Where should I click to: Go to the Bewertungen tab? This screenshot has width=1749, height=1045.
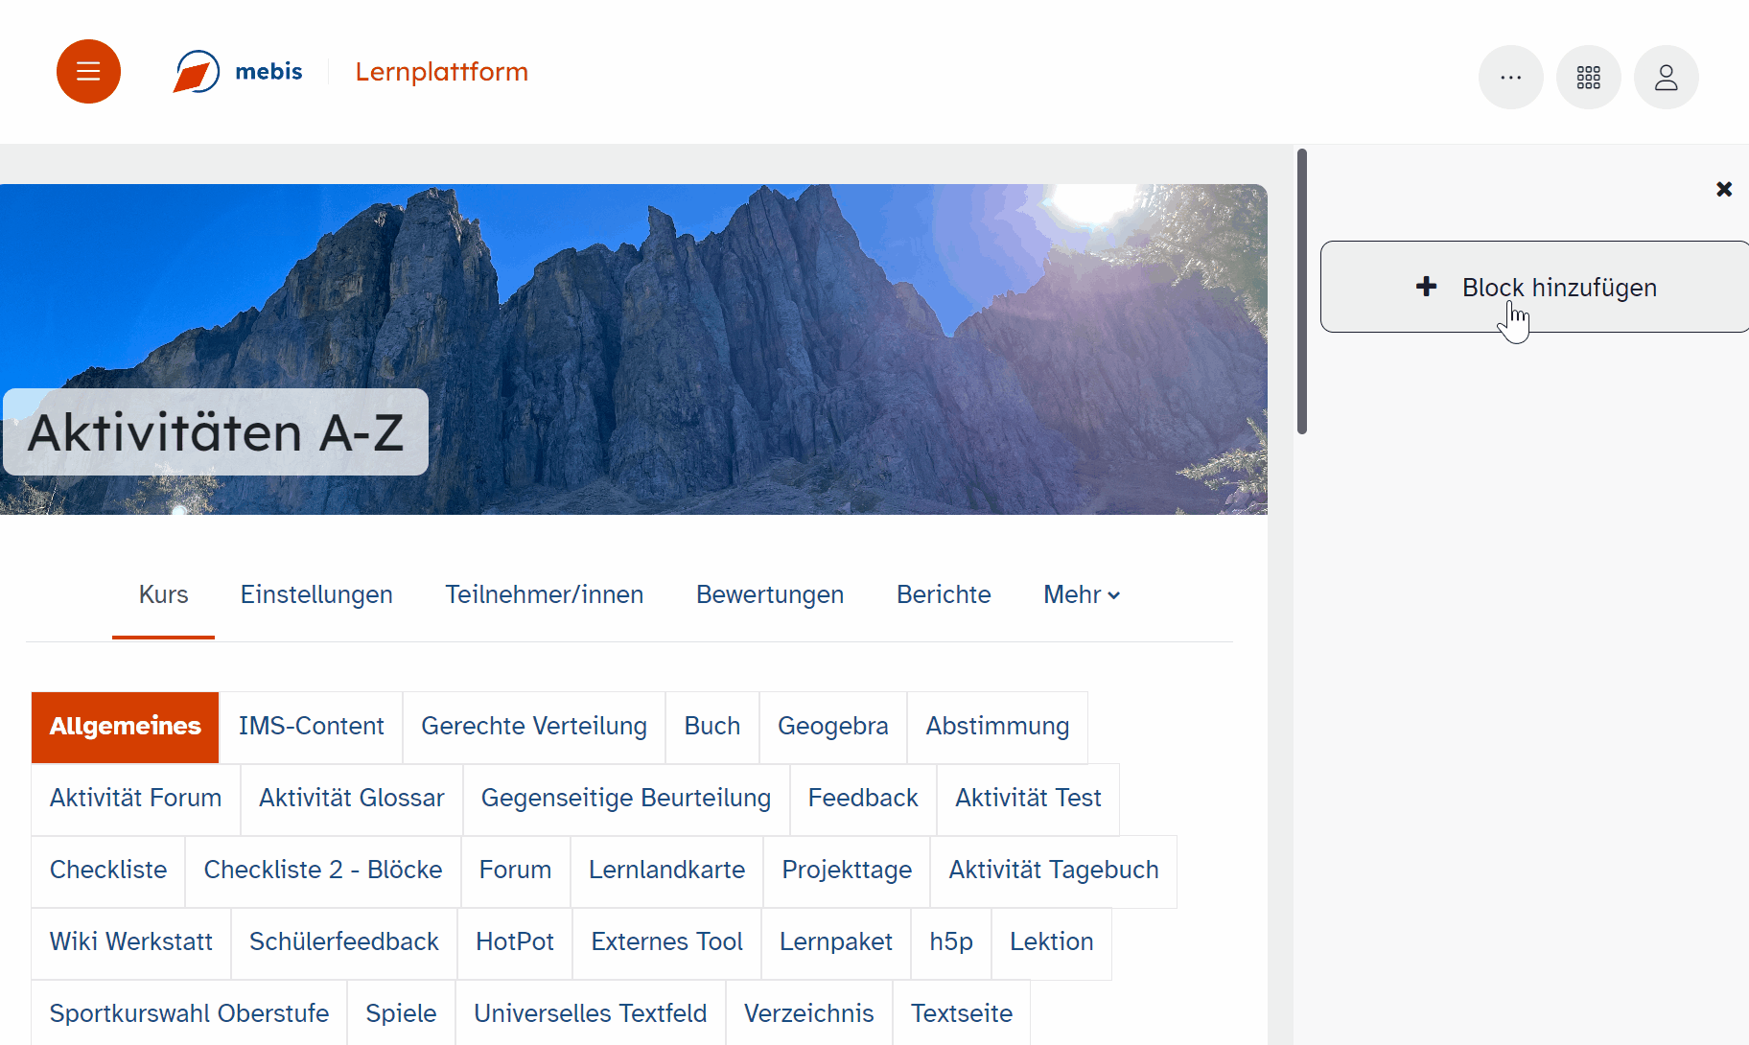click(769, 594)
